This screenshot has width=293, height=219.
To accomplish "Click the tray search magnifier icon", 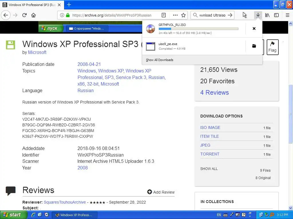I will point(272,215).
